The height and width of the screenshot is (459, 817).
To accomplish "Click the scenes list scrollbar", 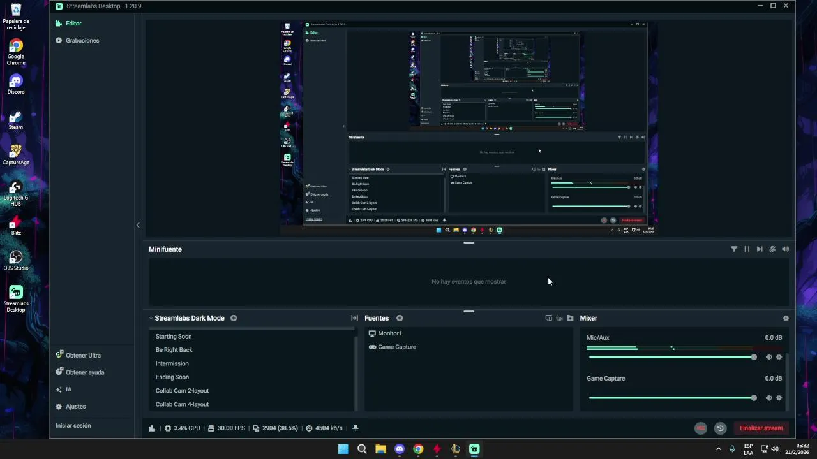I will click(356, 372).
